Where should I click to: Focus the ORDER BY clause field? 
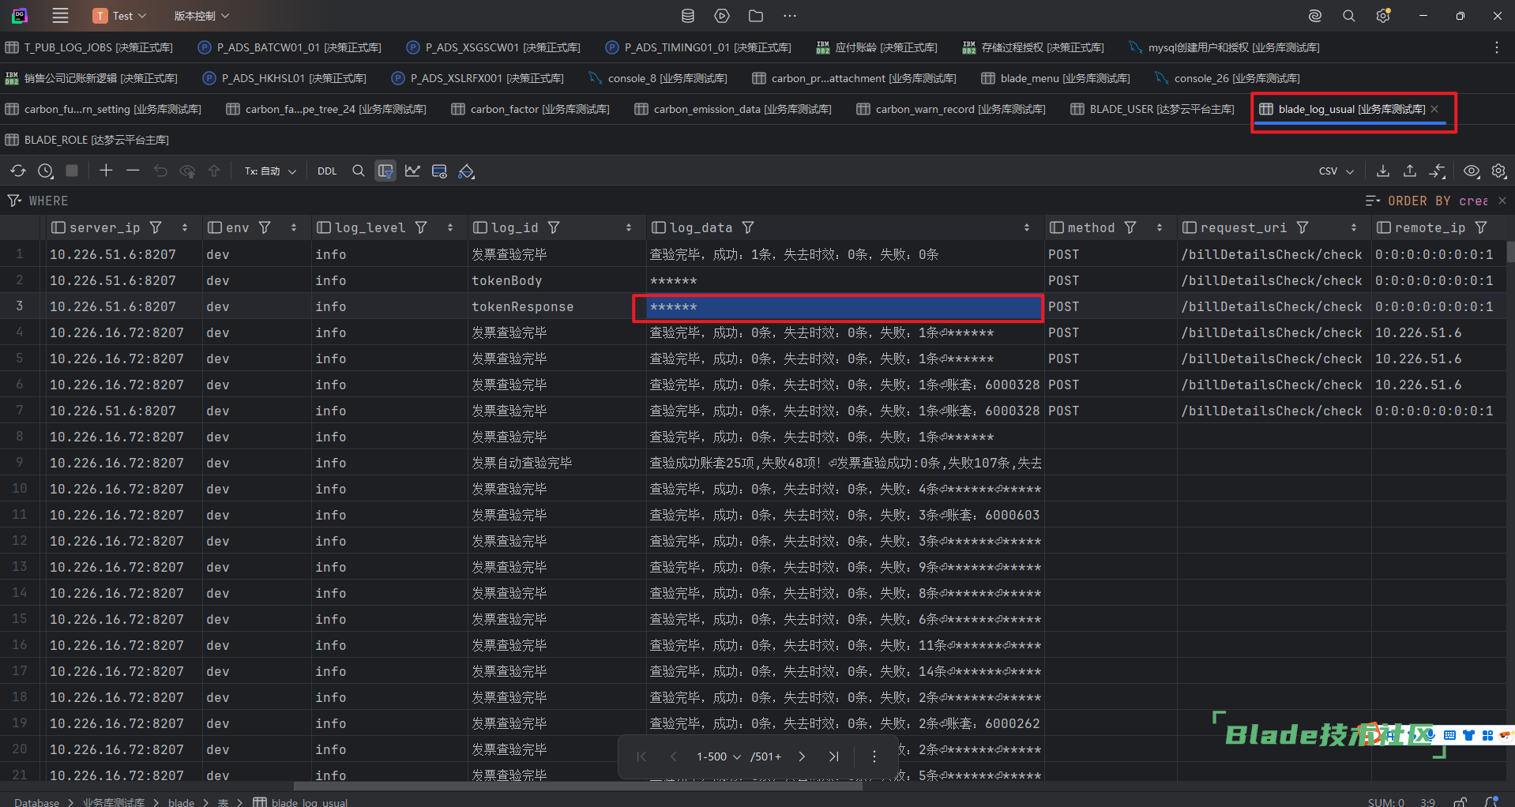pos(1438,201)
